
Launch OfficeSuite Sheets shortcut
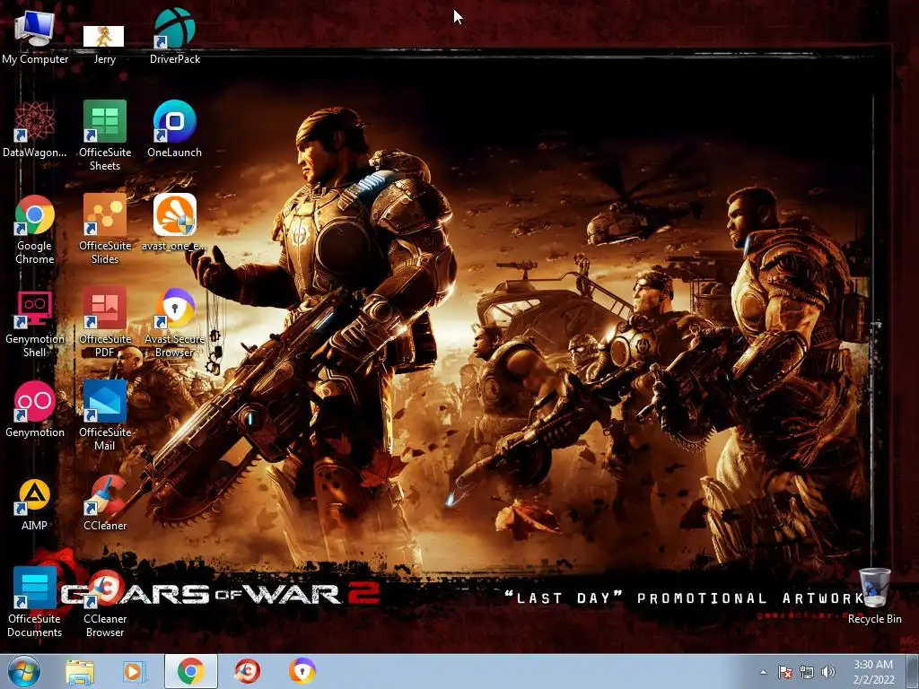(x=105, y=136)
